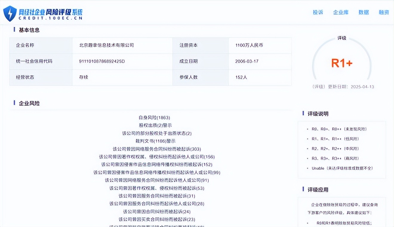Select the R3、R3+、R3++ (高风险) row
Image resolution: width=394 pixels, height=227 pixels.
(335, 158)
